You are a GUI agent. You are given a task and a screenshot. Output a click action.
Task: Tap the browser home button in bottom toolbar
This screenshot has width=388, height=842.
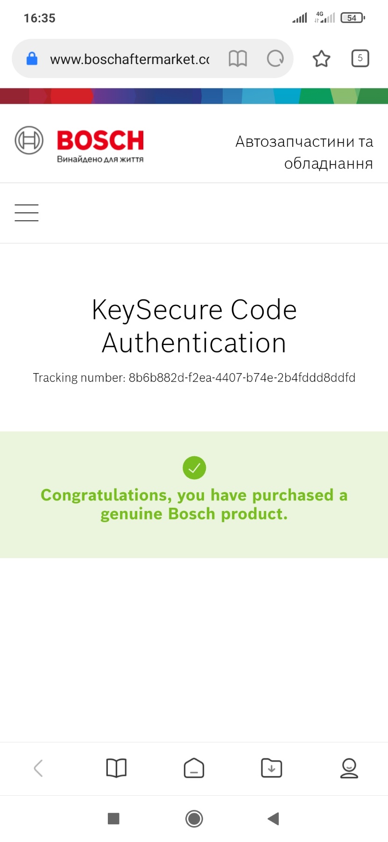194,768
